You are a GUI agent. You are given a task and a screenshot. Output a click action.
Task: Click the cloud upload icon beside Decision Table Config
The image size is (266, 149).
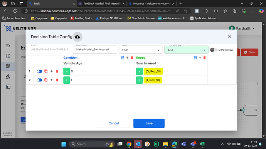(77, 37)
